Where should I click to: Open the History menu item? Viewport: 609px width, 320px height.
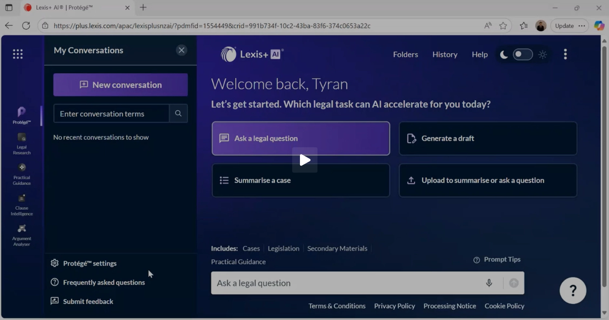tap(445, 54)
